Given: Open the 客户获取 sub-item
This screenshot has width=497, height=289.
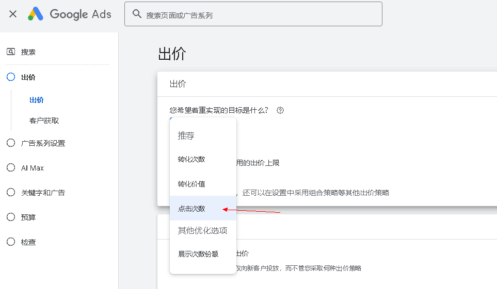Looking at the screenshot, I should (44, 121).
